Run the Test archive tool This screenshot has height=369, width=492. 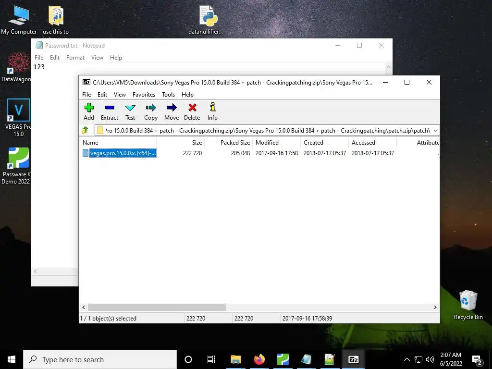(130, 111)
